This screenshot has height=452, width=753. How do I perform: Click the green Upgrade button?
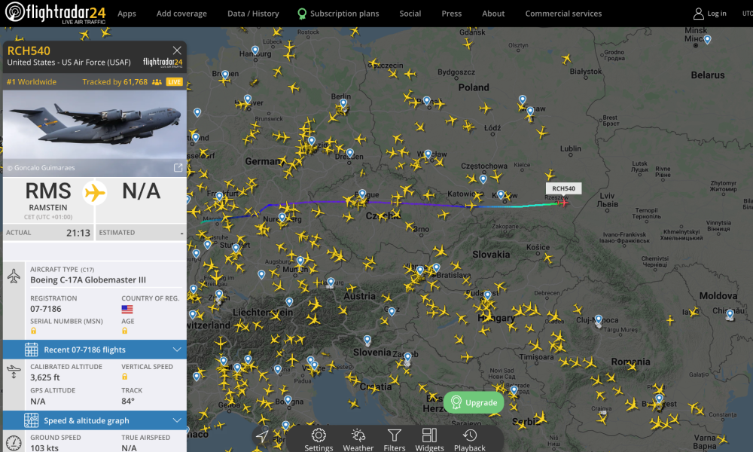474,402
